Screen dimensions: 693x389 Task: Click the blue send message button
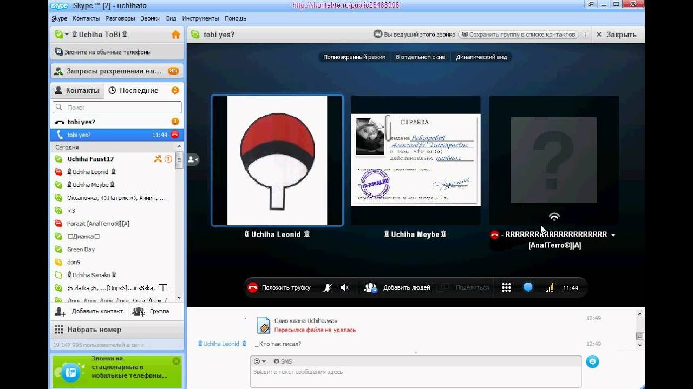click(x=592, y=362)
